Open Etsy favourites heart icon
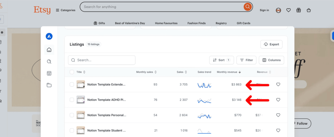The image size is (334, 137). click(288, 10)
